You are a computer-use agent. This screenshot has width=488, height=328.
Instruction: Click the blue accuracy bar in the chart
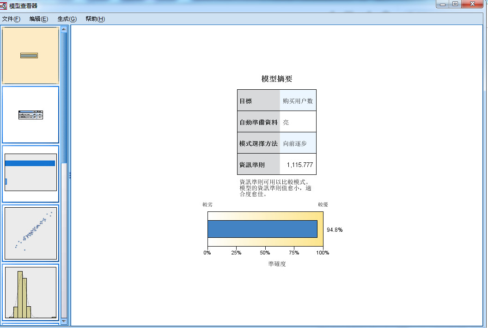[262, 229]
